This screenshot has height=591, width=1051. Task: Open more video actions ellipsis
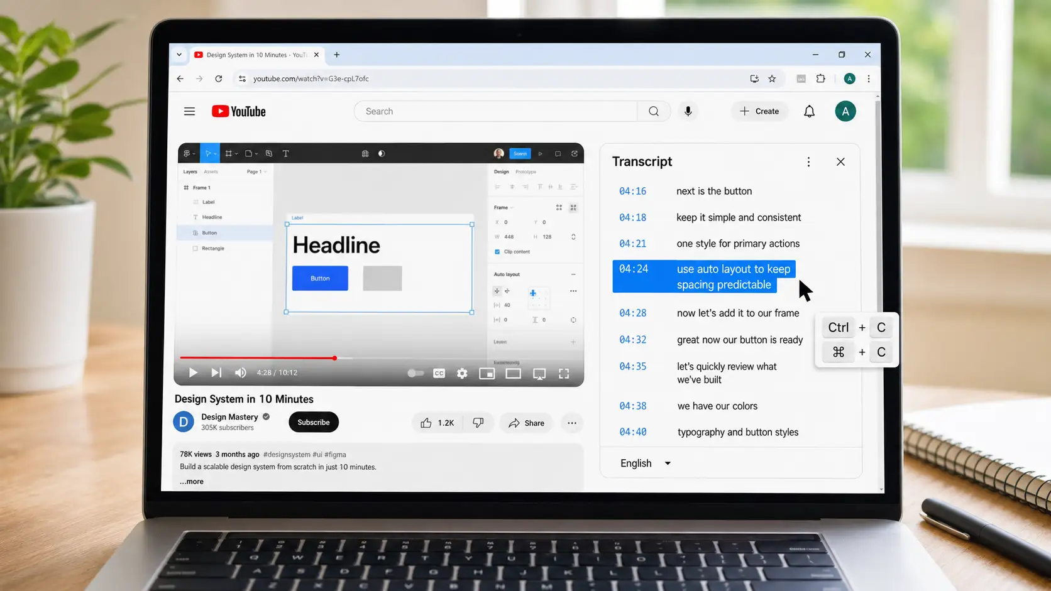(x=571, y=423)
